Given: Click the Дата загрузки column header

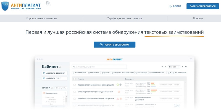Looking at the screenshot, I should click(129, 79).
